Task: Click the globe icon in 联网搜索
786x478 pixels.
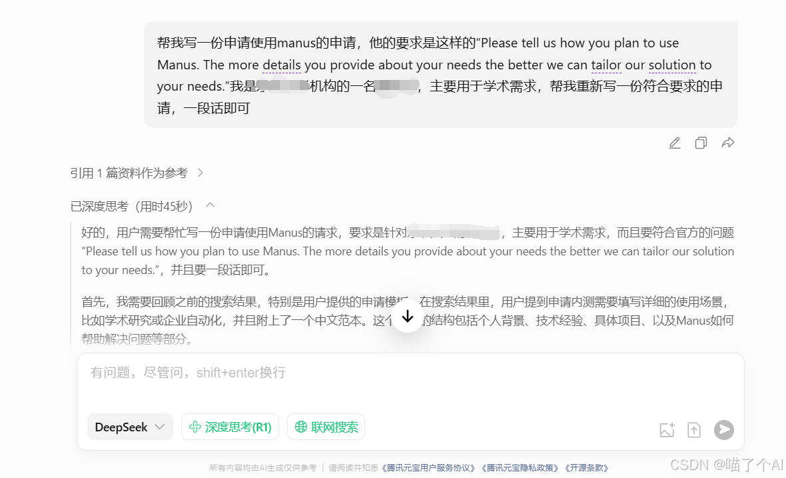Action: pos(301,427)
